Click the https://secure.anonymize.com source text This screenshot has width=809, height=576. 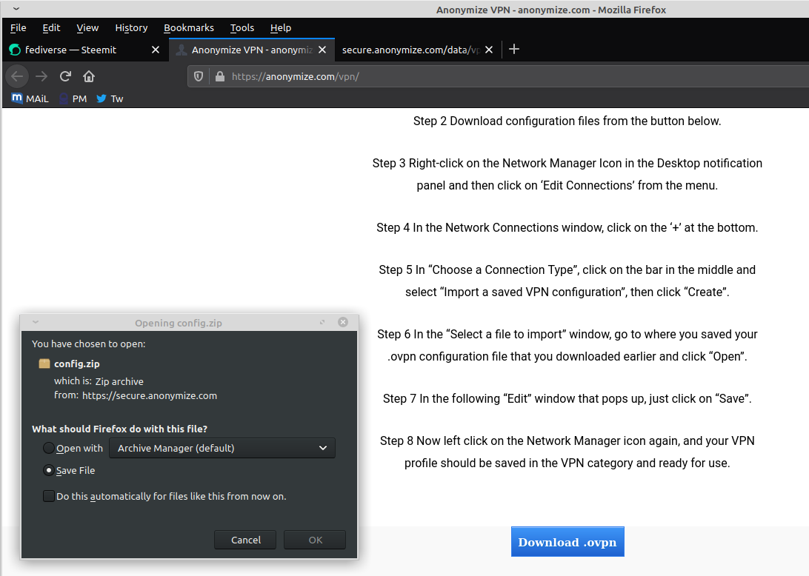coord(150,395)
